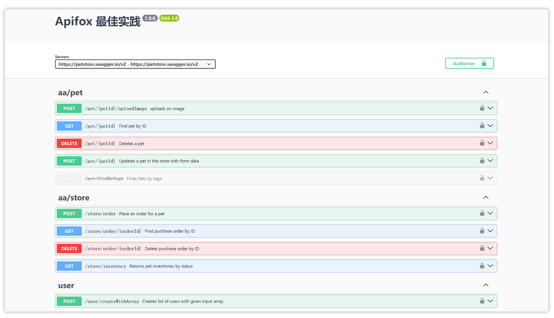The image size is (554, 318).
Task: Click POST badge for /user/createWithArray
Action: click(69, 301)
